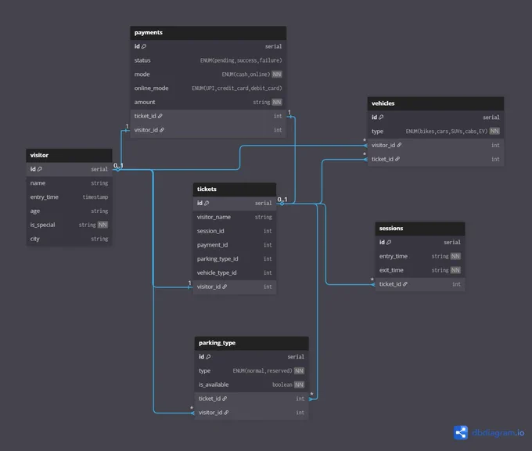Select the status field in payments
This screenshot has width=532, height=451.
(x=208, y=60)
